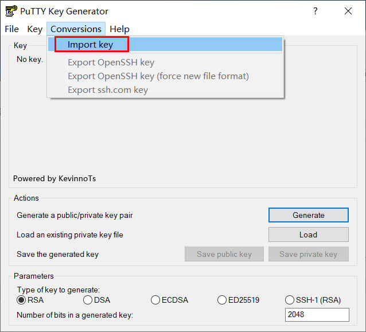Click the 'Powered by KevinnoTs' text
The height and width of the screenshot is (332, 366).
coord(54,178)
